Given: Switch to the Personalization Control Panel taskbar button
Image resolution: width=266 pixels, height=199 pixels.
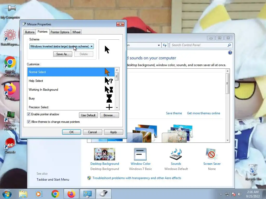Looking at the screenshot, I should 88,194.
